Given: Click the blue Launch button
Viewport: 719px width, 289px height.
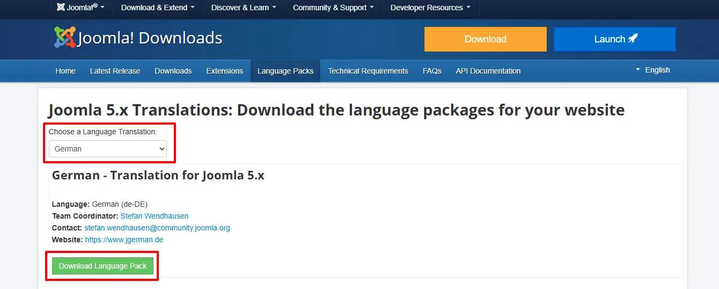Looking at the screenshot, I should [615, 39].
